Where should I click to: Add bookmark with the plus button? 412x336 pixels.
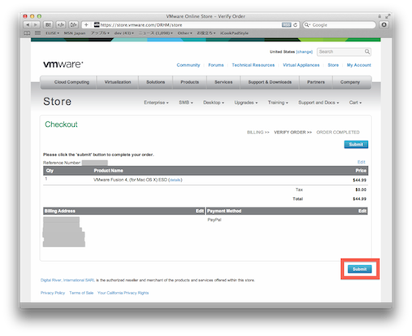coord(86,24)
